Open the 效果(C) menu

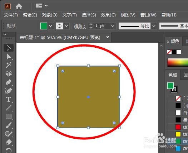108,15
